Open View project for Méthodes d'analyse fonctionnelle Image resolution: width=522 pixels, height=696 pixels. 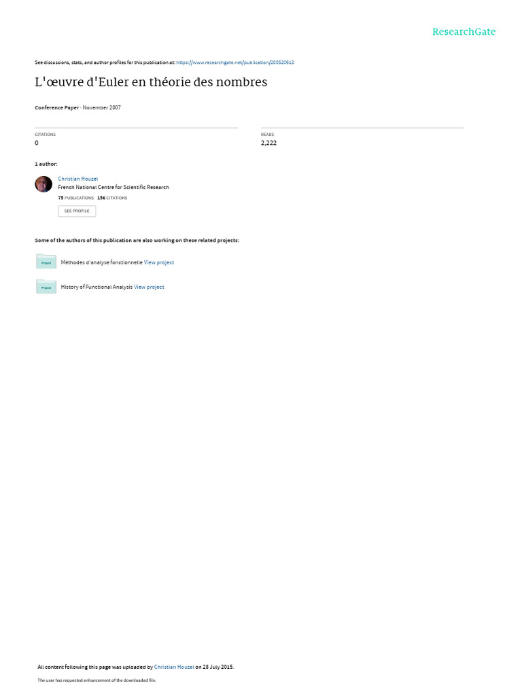[159, 262]
